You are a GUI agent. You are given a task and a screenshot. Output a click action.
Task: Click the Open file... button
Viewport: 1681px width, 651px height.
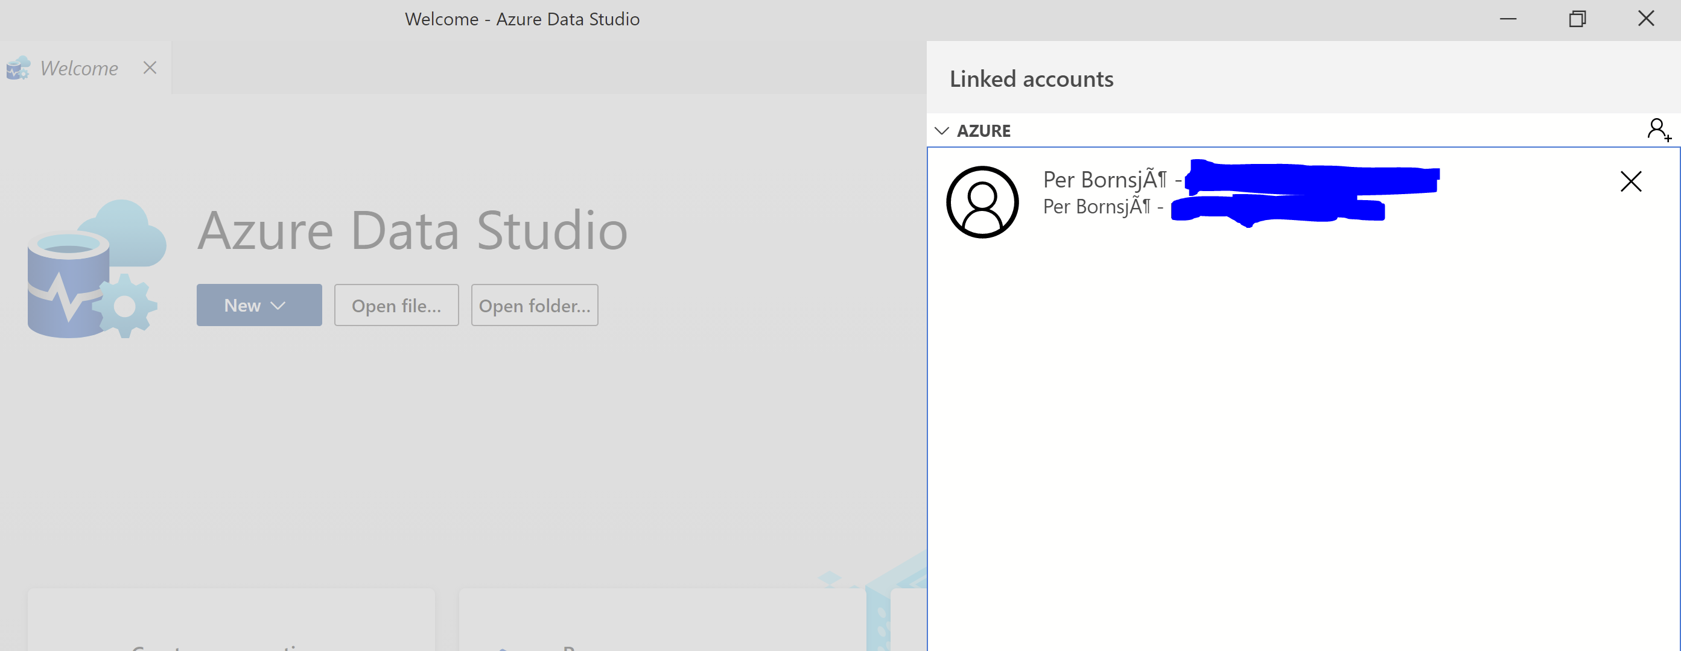tap(396, 305)
